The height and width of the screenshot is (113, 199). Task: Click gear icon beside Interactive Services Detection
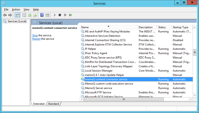pos(83,36)
